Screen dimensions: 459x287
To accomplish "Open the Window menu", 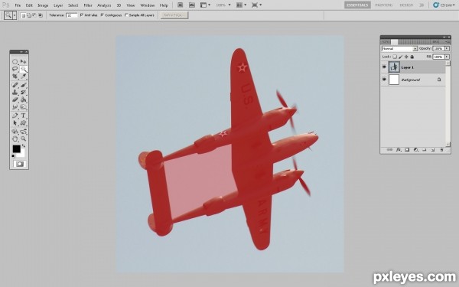I will click(147, 5).
